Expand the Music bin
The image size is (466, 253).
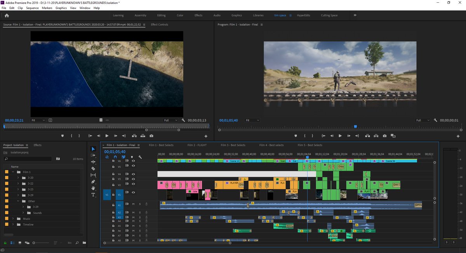pos(13,218)
